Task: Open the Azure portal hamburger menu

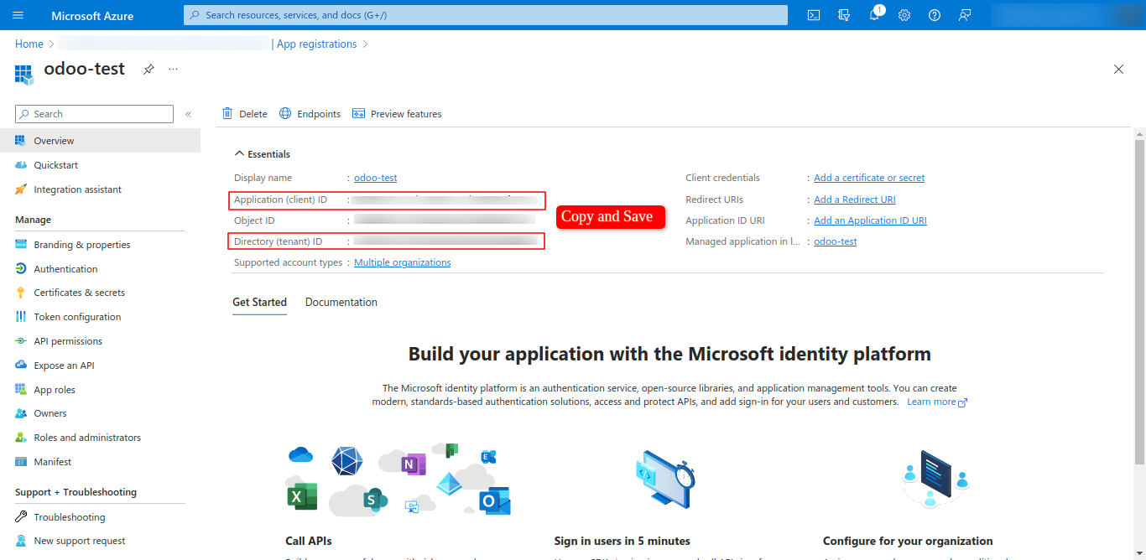Action: [18, 15]
